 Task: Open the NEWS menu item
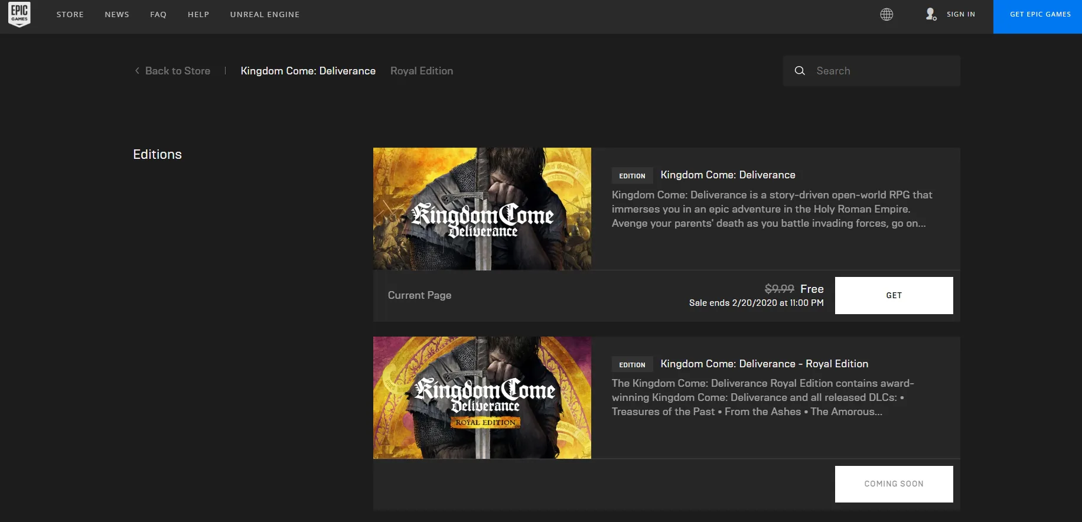point(117,14)
